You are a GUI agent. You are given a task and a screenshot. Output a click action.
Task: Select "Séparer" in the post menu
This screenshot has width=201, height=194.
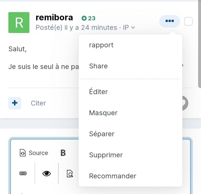tap(102, 134)
